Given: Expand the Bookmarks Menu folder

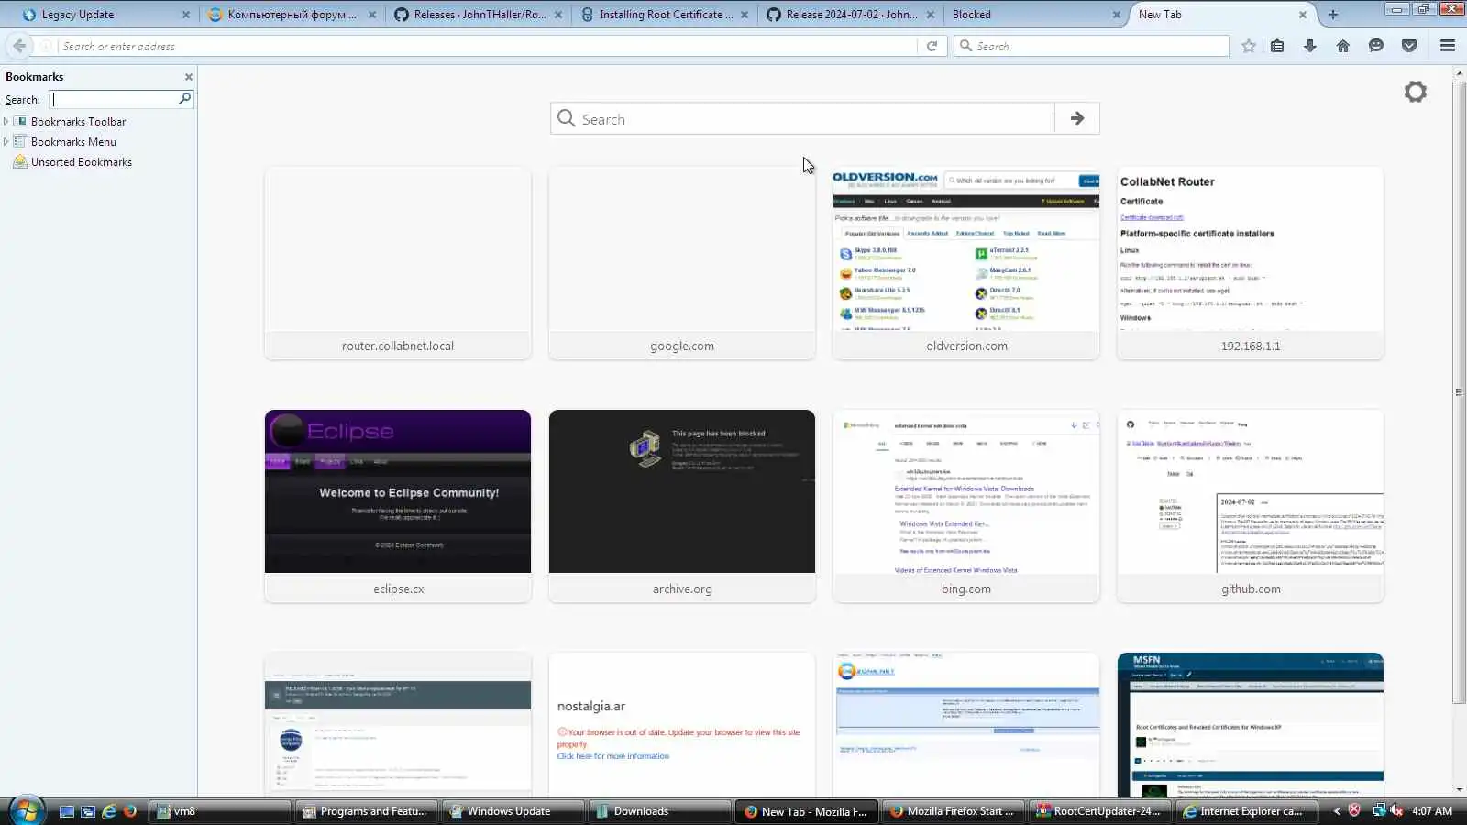Looking at the screenshot, I should coord(6,141).
